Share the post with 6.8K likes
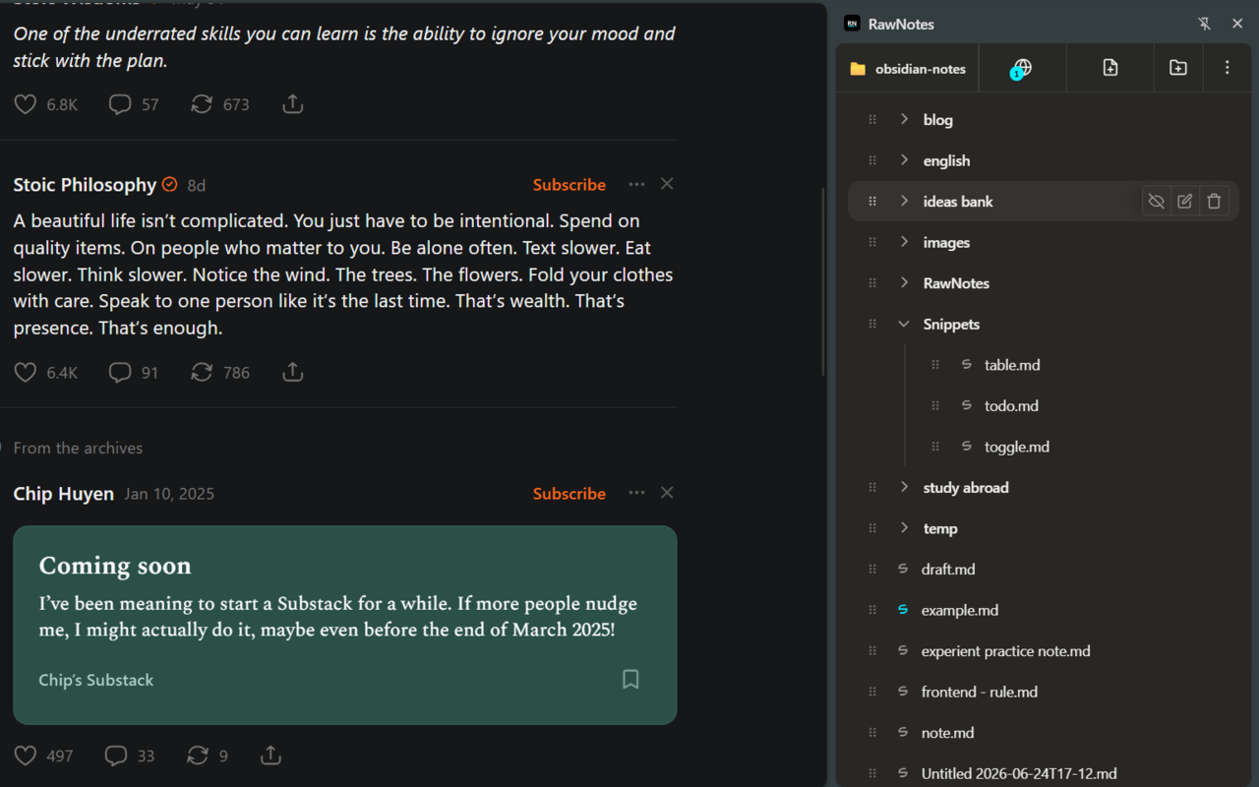The width and height of the screenshot is (1259, 787). coord(292,104)
